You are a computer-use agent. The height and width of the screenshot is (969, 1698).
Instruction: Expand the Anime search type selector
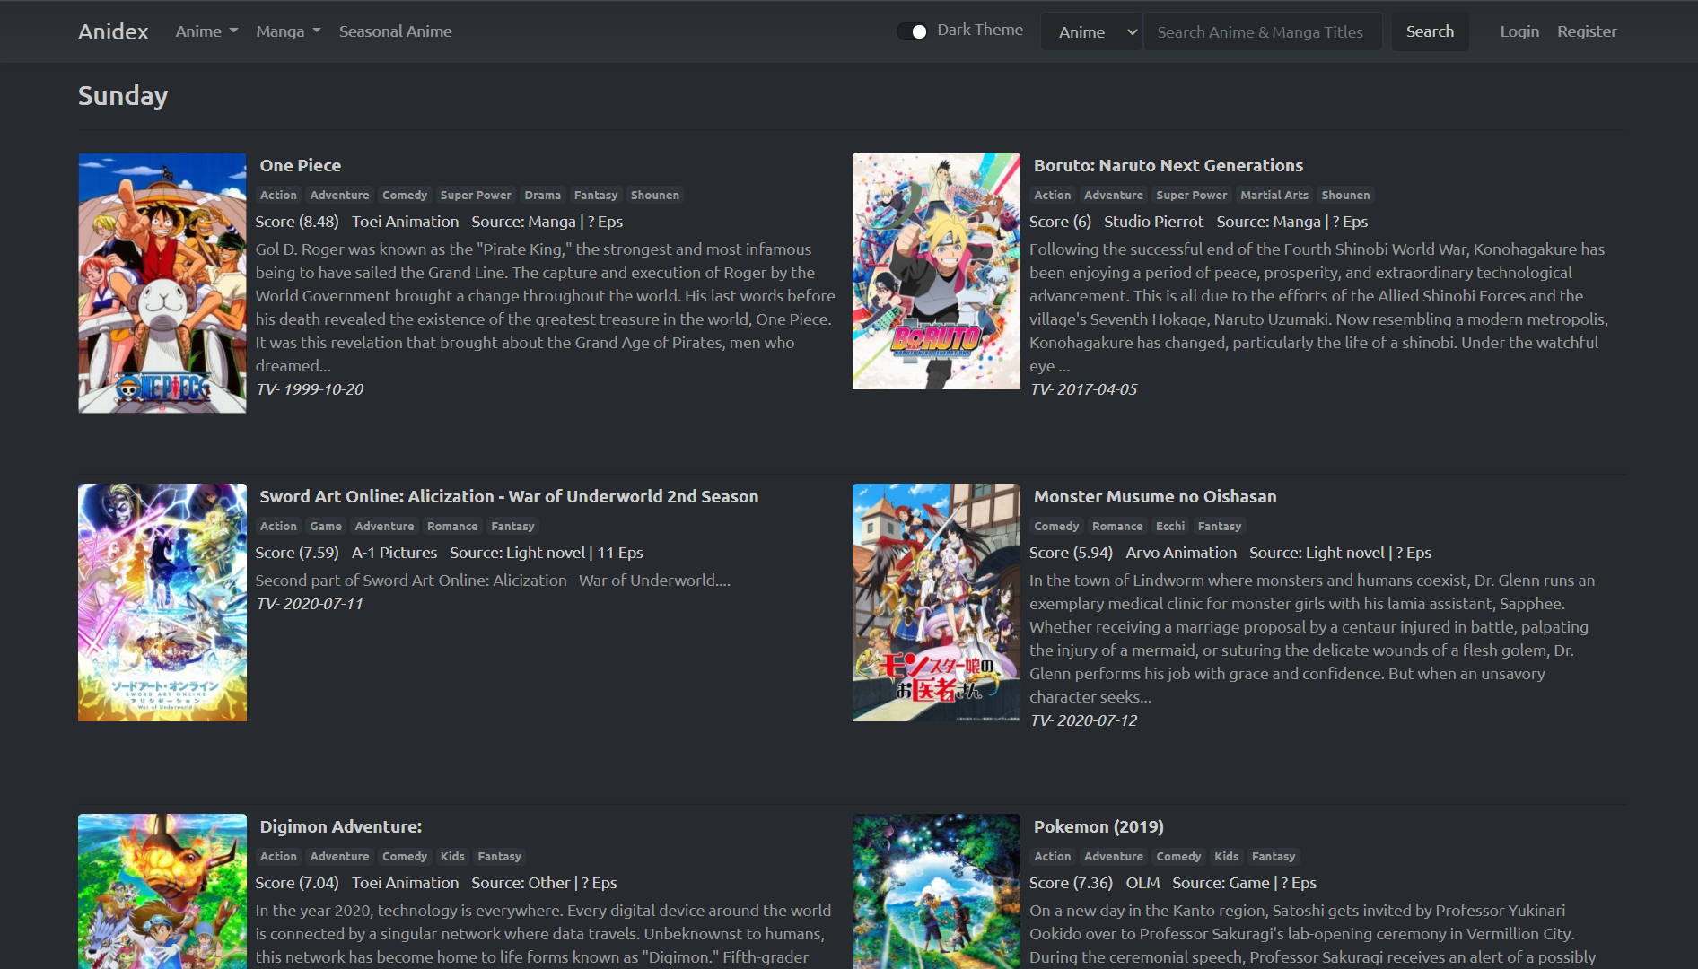(1091, 31)
